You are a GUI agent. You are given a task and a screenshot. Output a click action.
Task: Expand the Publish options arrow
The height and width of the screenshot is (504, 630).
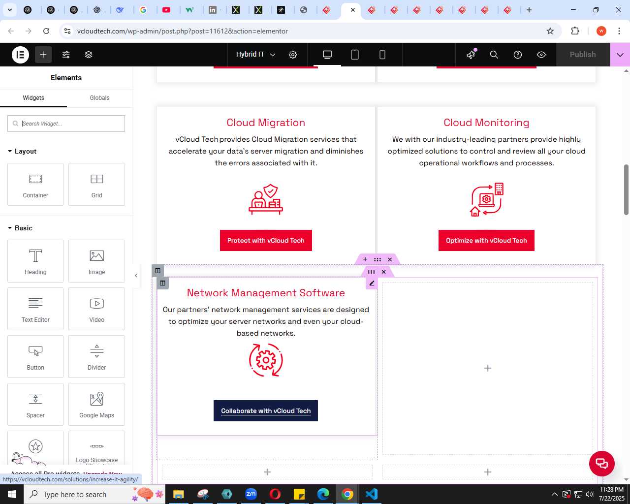point(620,55)
